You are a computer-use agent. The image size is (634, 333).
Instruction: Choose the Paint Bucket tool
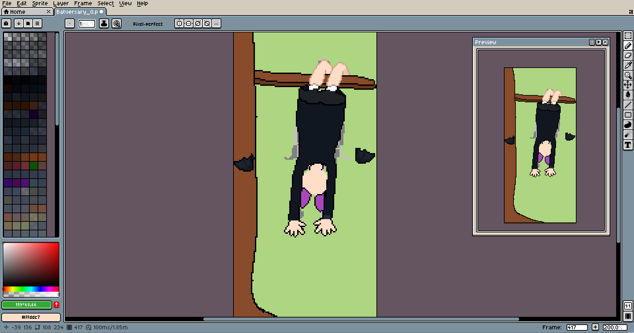pyautogui.click(x=628, y=95)
